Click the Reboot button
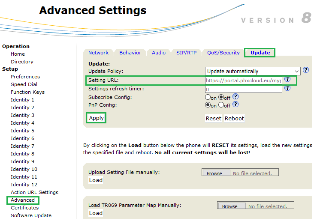 point(234,118)
